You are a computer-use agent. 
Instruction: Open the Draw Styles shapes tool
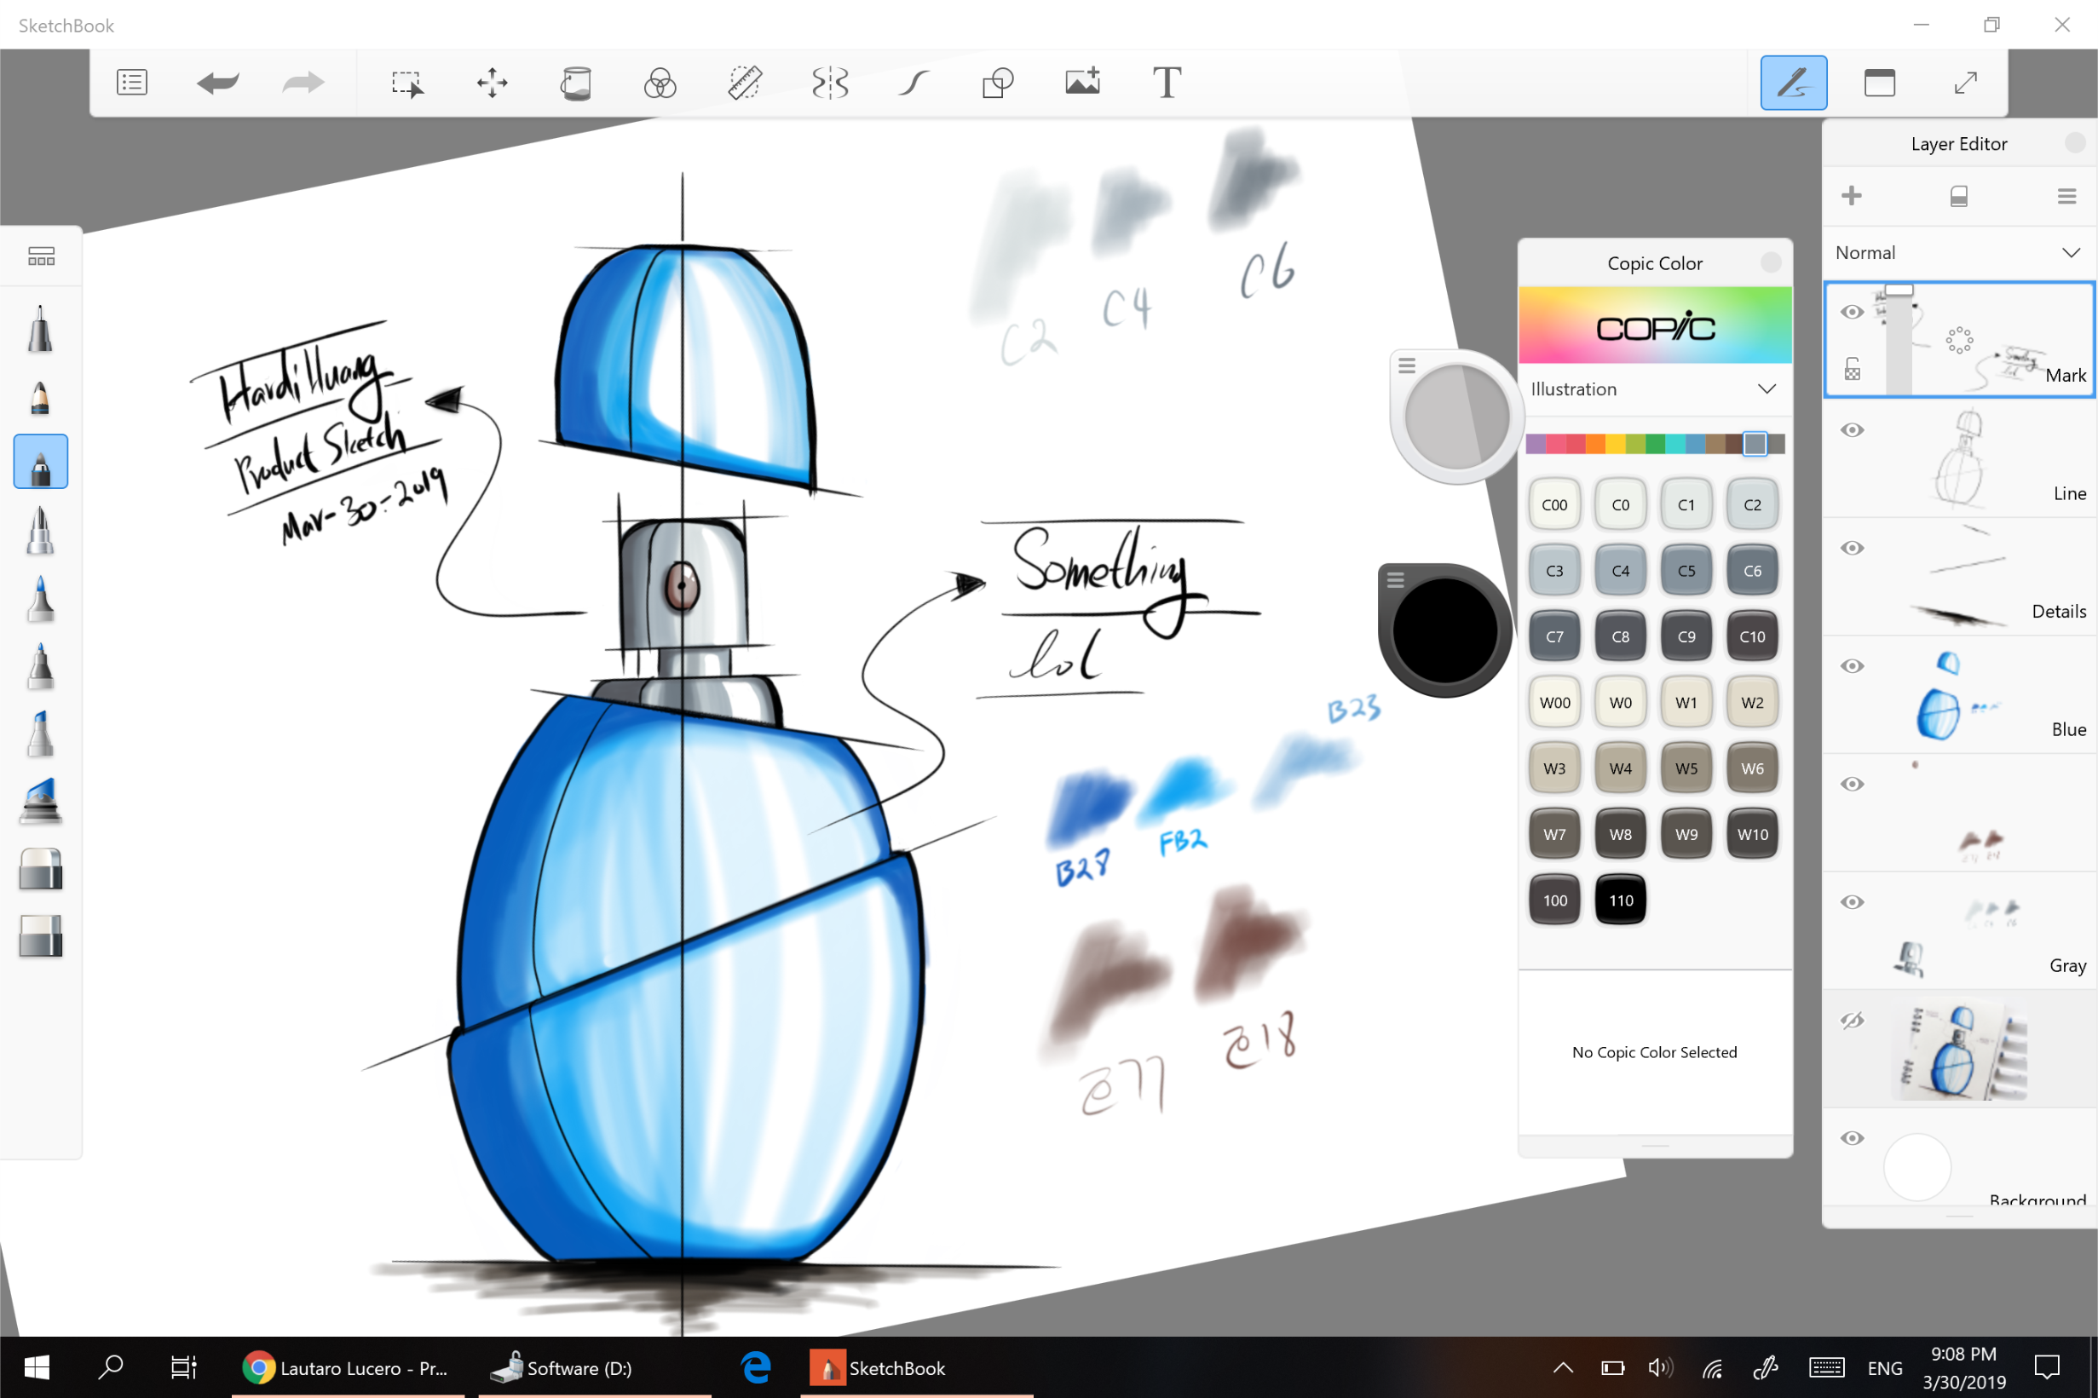tap(998, 83)
